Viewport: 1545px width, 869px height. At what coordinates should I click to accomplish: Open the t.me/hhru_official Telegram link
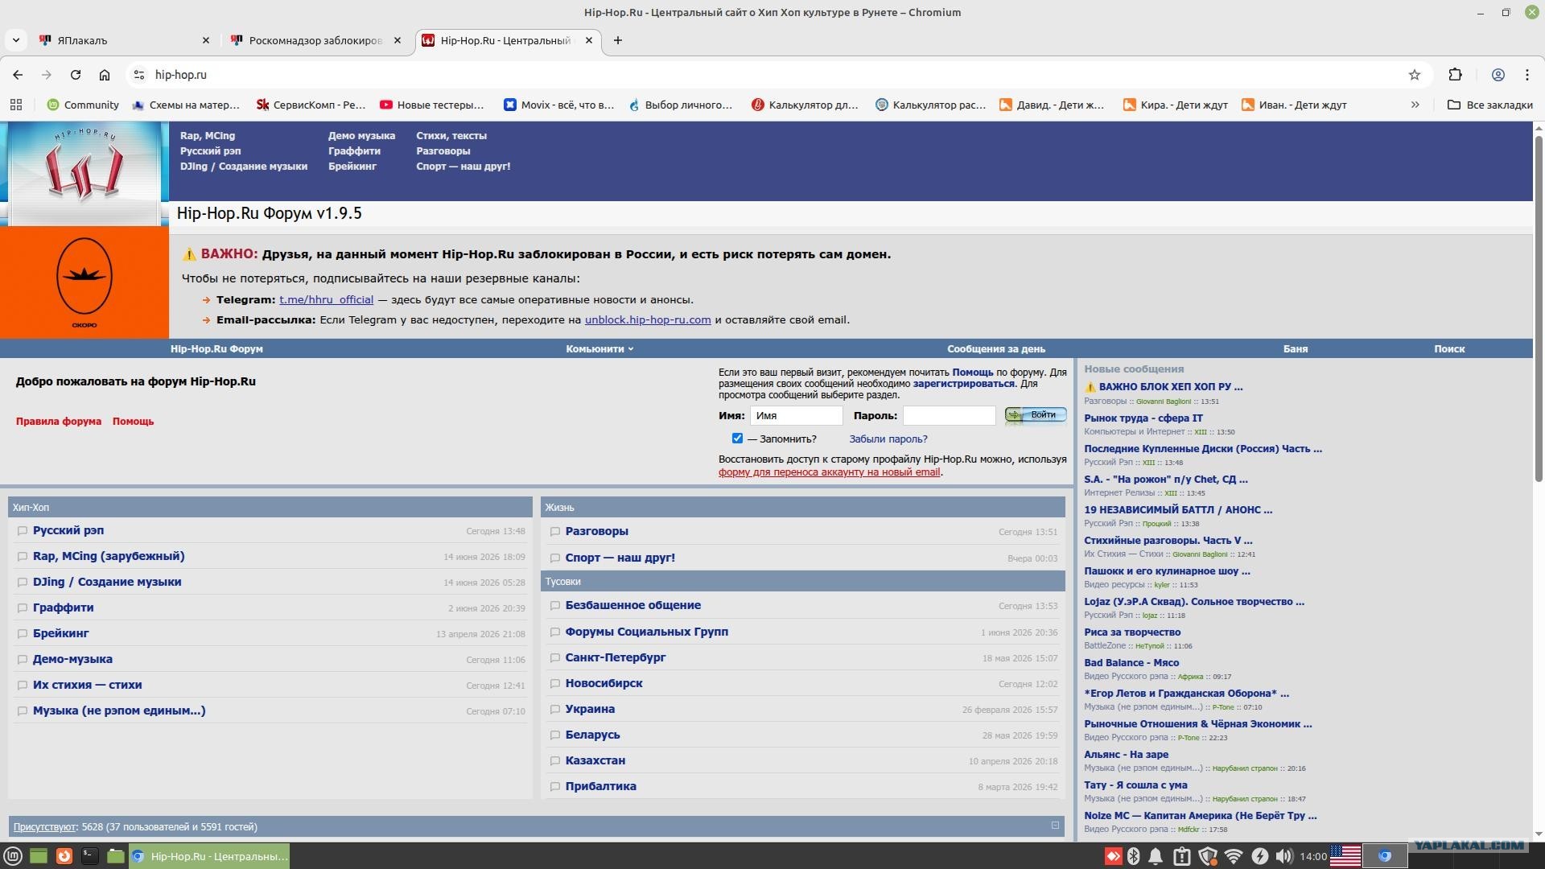pyautogui.click(x=326, y=299)
